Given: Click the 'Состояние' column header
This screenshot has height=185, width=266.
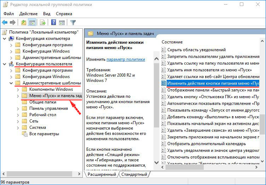Looking at the screenshot, I should click(172, 42).
